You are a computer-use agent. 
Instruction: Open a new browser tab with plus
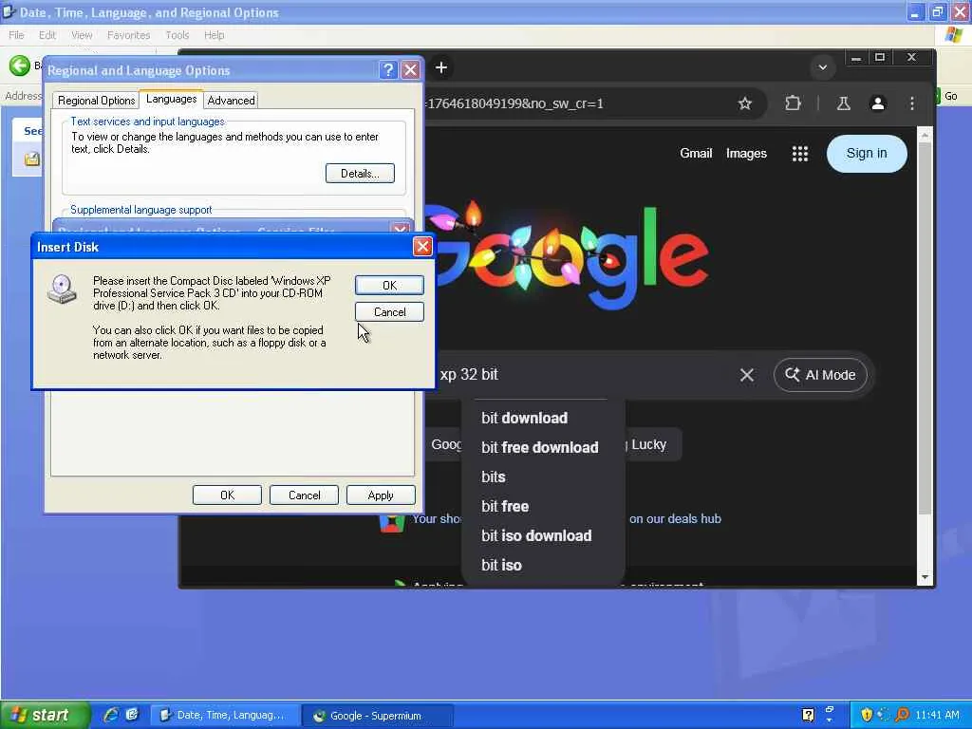440,67
